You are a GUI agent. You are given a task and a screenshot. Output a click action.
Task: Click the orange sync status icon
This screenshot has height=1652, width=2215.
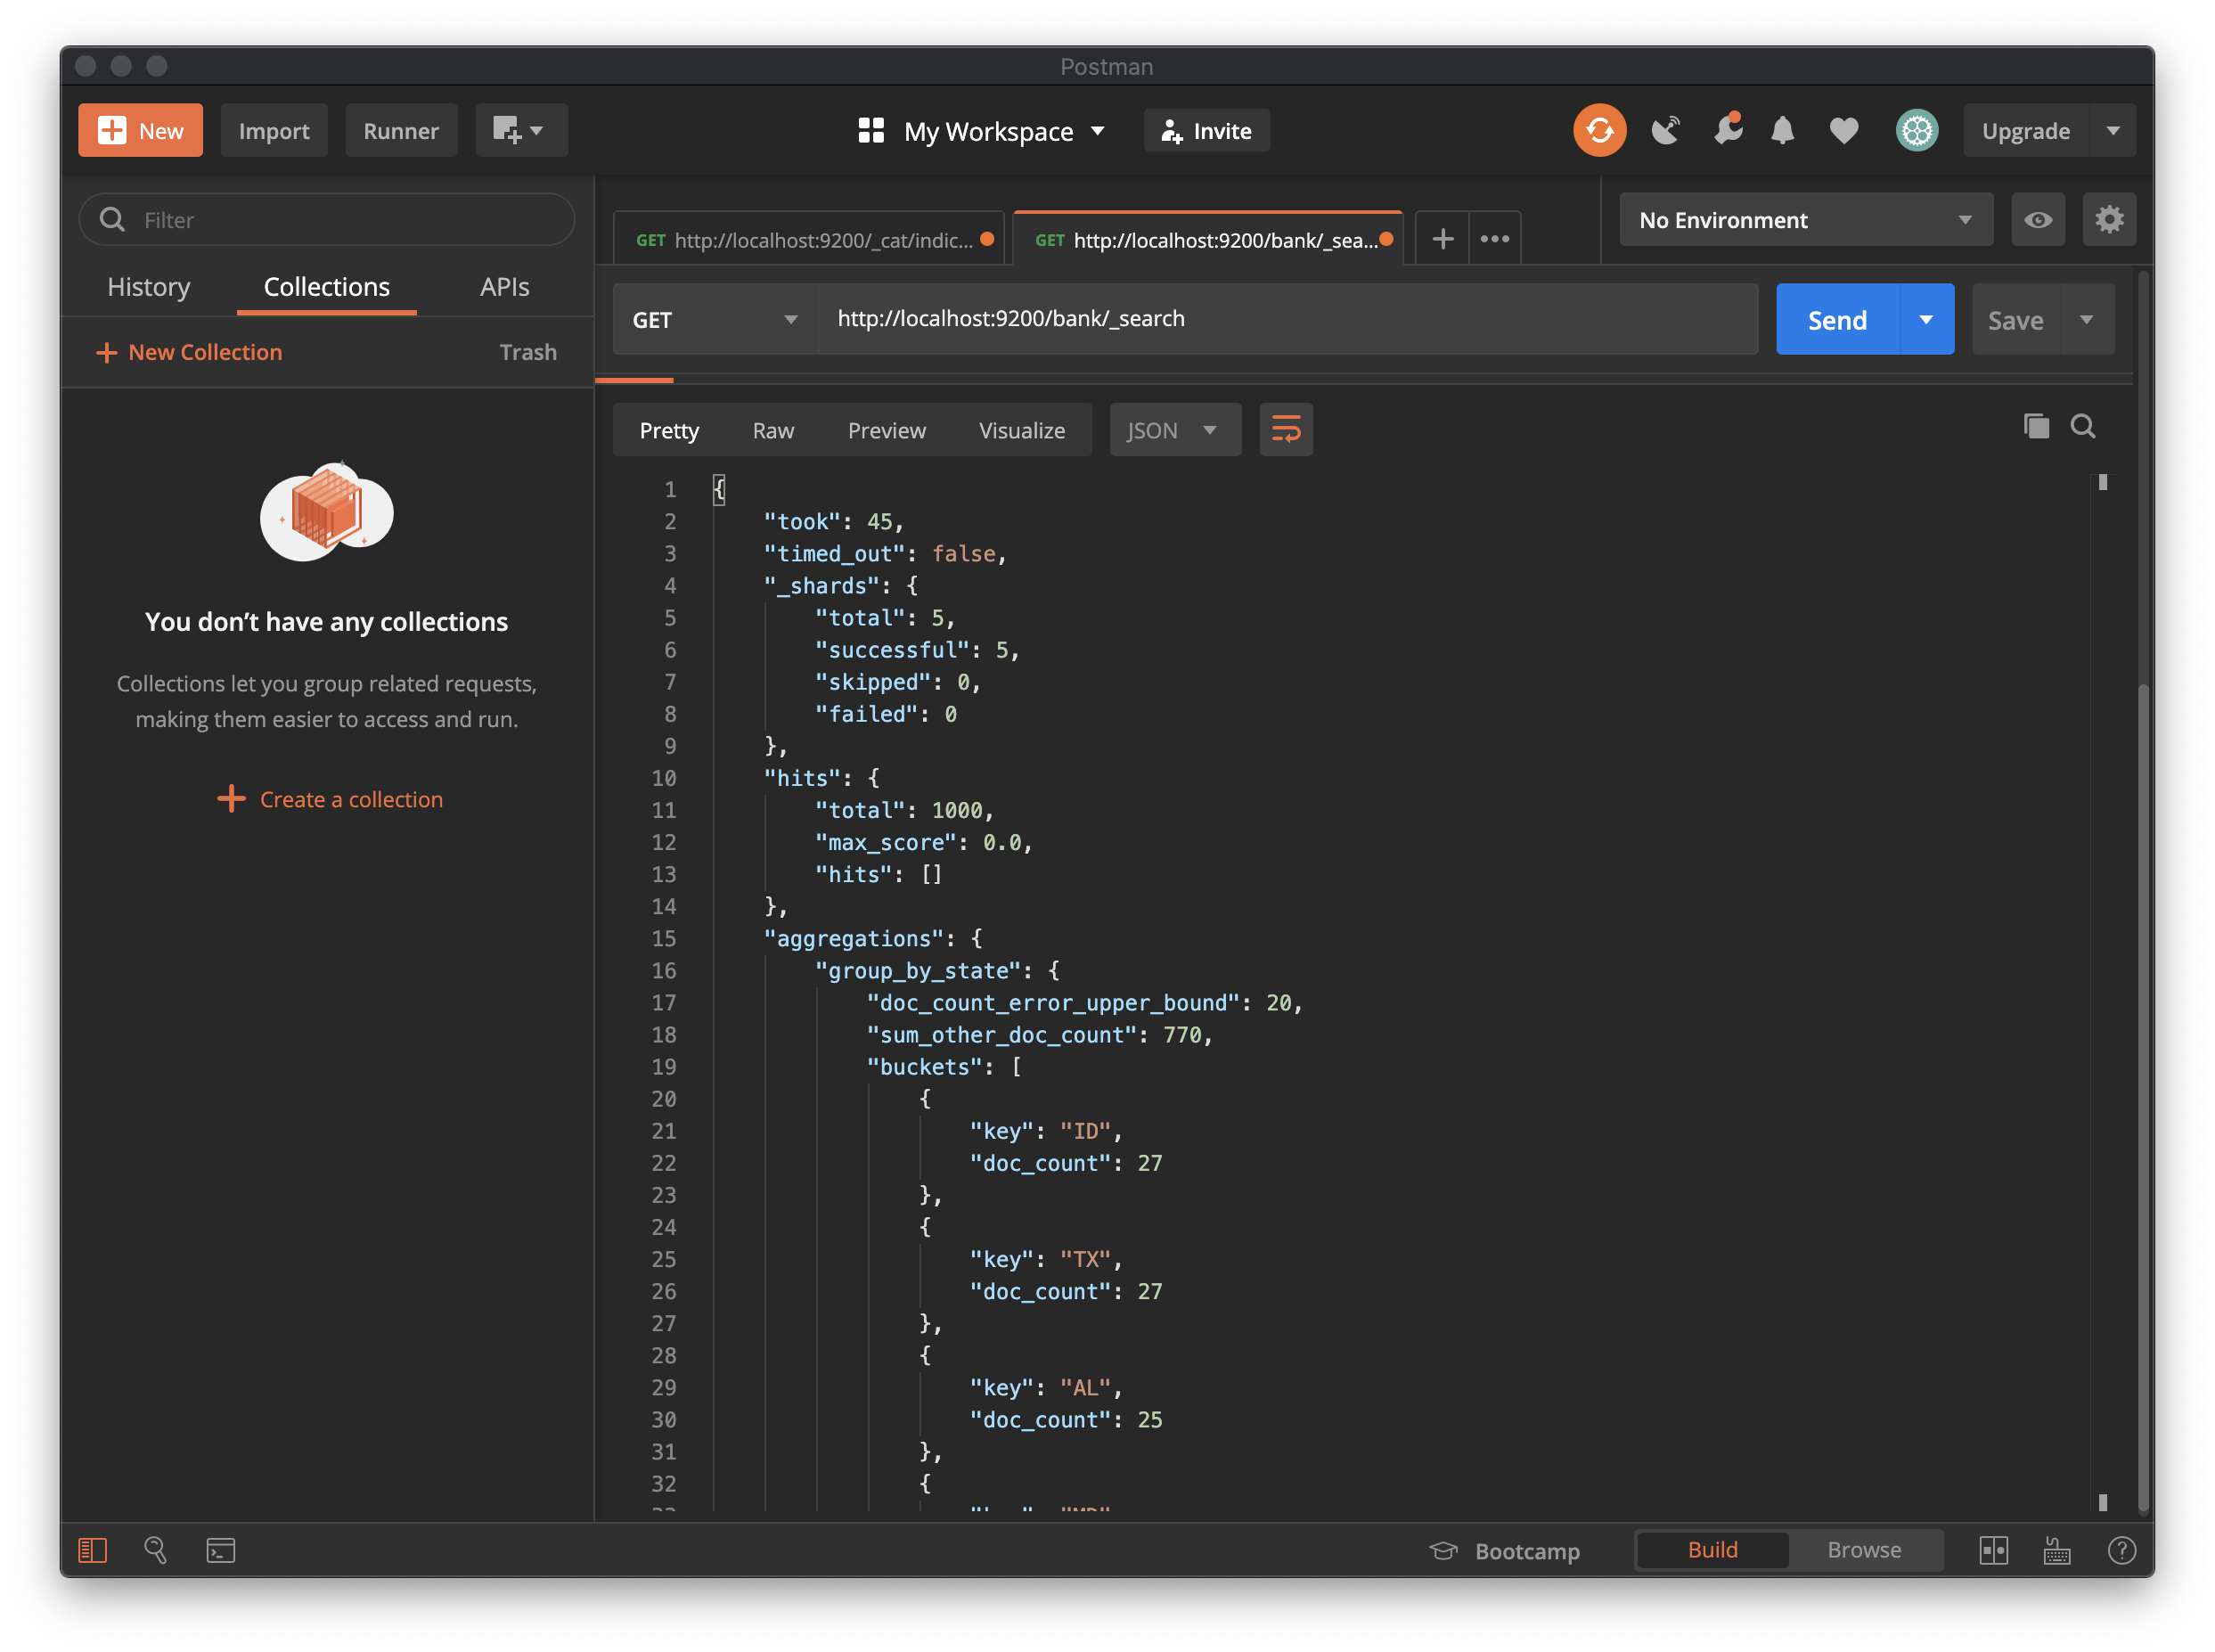click(1598, 130)
